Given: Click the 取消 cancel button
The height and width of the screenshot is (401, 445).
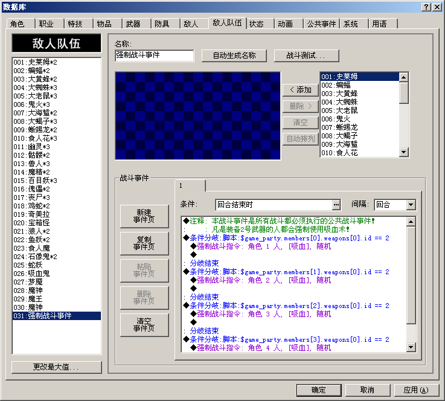Looking at the screenshot, I should [x=368, y=390].
